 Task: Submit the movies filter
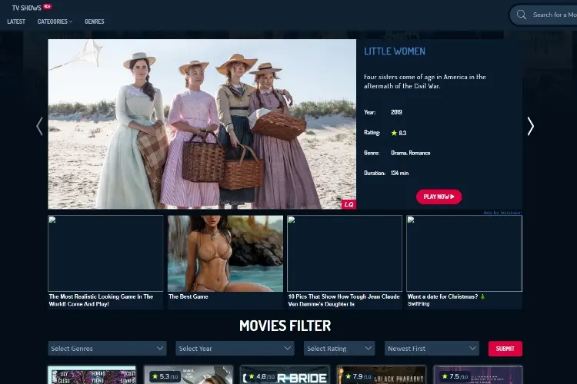point(505,349)
